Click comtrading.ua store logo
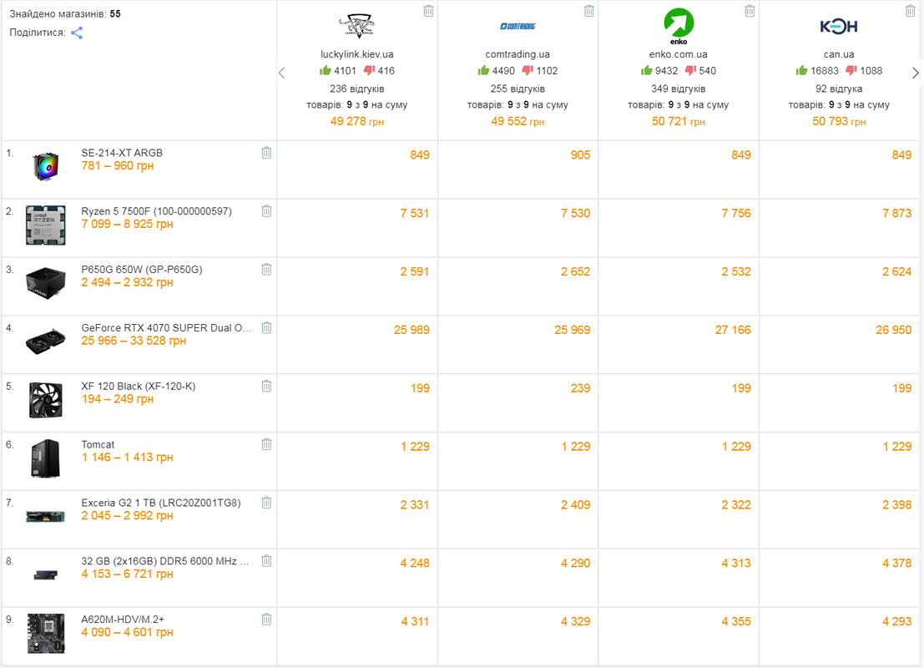Image resolution: width=924 pixels, height=668 pixels. [x=518, y=26]
